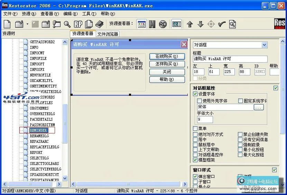Click the 在线购买(O) button in preview
287x195 pixels.
[167, 56]
